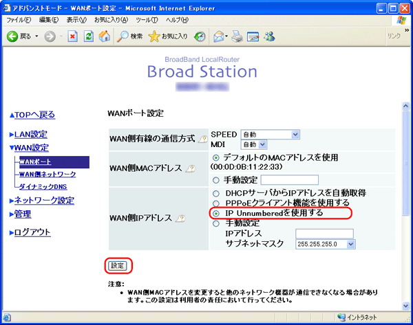Select 手動設定 radio for WAN IP address

(215, 223)
